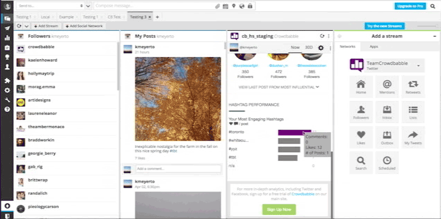The image size is (441, 219).
Task: Click the attachment paperclip in compose bar
Action: [217, 6]
